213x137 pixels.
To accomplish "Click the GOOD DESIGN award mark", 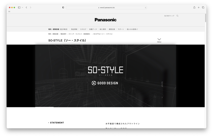I will point(105,83).
